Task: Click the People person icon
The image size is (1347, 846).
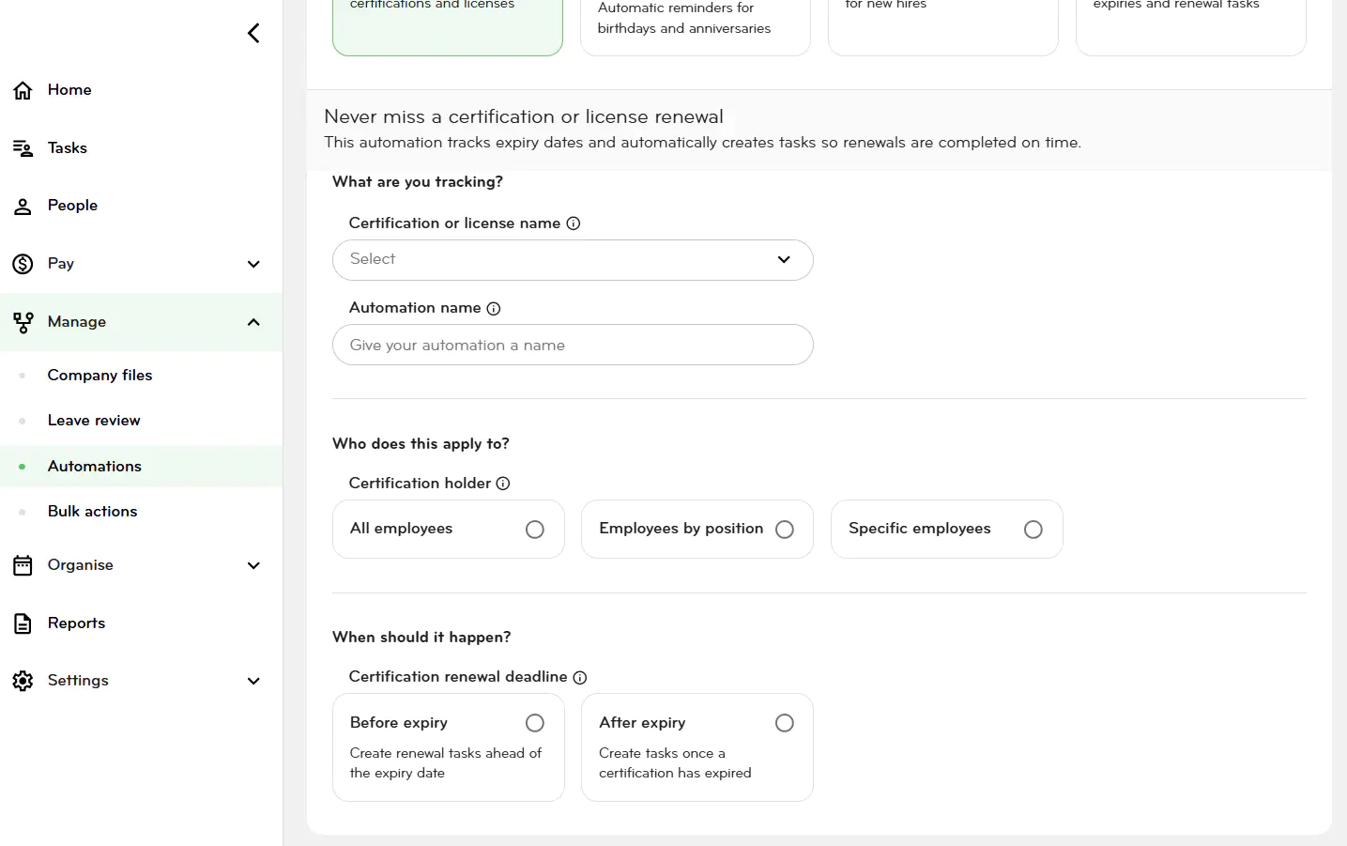Action: click(23, 207)
